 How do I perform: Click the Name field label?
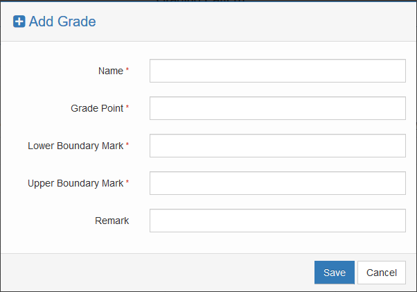click(111, 71)
